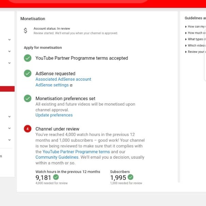Click the red step 4 badge
The image size is (206, 206).
[28, 129]
